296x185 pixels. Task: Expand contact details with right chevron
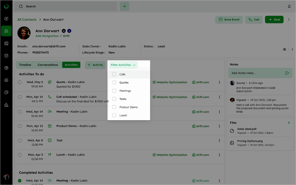click(x=292, y=50)
